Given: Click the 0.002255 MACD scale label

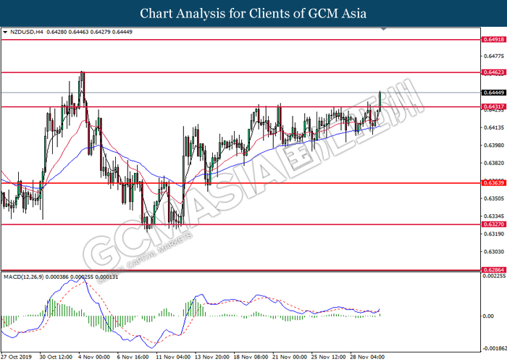Looking at the screenshot, I should coord(494,276).
